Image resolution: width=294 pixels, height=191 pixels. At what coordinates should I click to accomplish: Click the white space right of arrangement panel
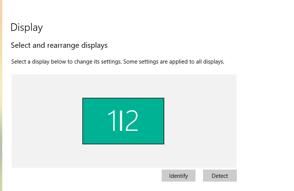pyautogui.click(x=265, y=121)
